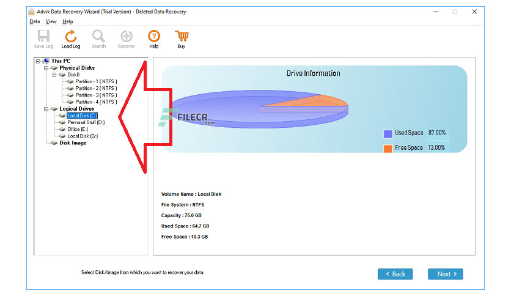Screen dimensions: 511x296
Task: Collapse the Logical Drives node
Action: pos(46,109)
